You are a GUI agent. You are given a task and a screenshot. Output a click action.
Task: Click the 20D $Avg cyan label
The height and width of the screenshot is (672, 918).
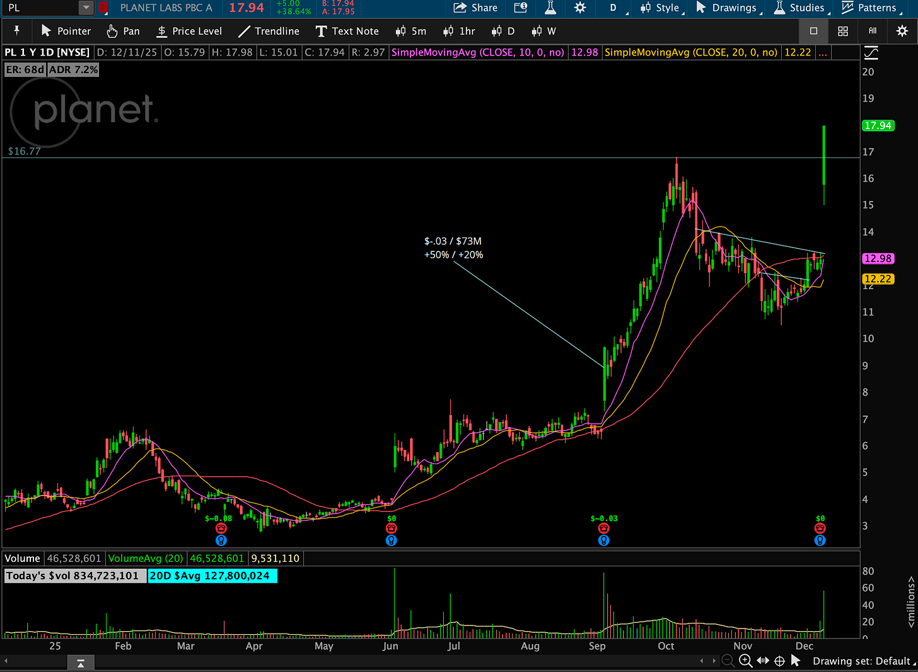pyautogui.click(x=212, y=576)
